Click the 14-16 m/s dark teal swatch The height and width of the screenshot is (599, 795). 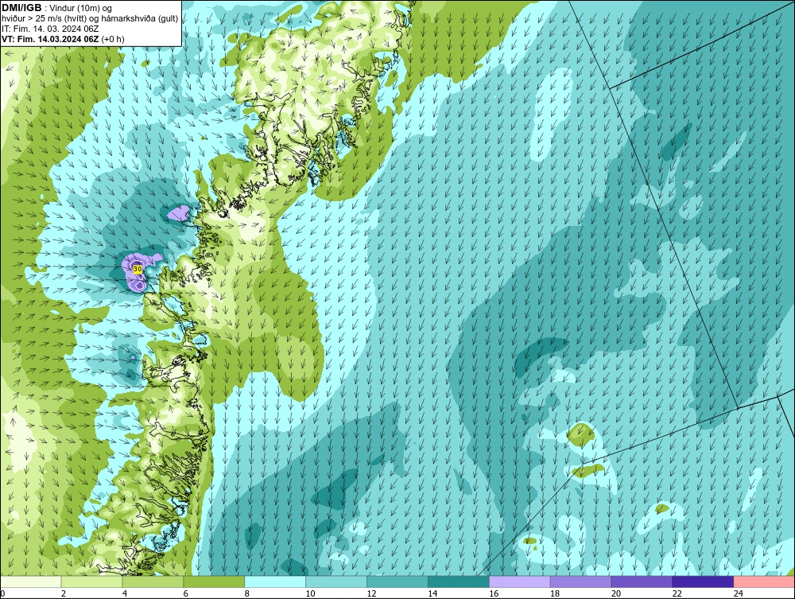click(x=458, y=581)
